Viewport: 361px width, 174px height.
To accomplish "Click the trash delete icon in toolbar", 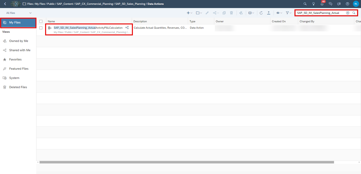I will pyautogui.click(x=232, y=13).
